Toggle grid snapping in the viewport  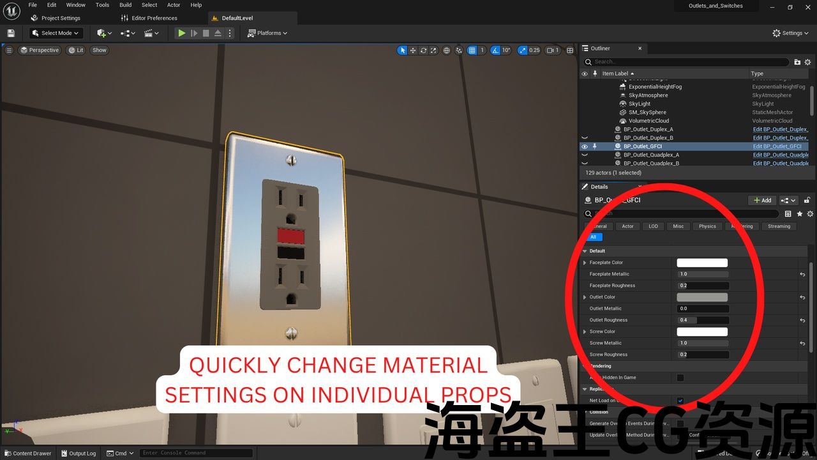472,50
